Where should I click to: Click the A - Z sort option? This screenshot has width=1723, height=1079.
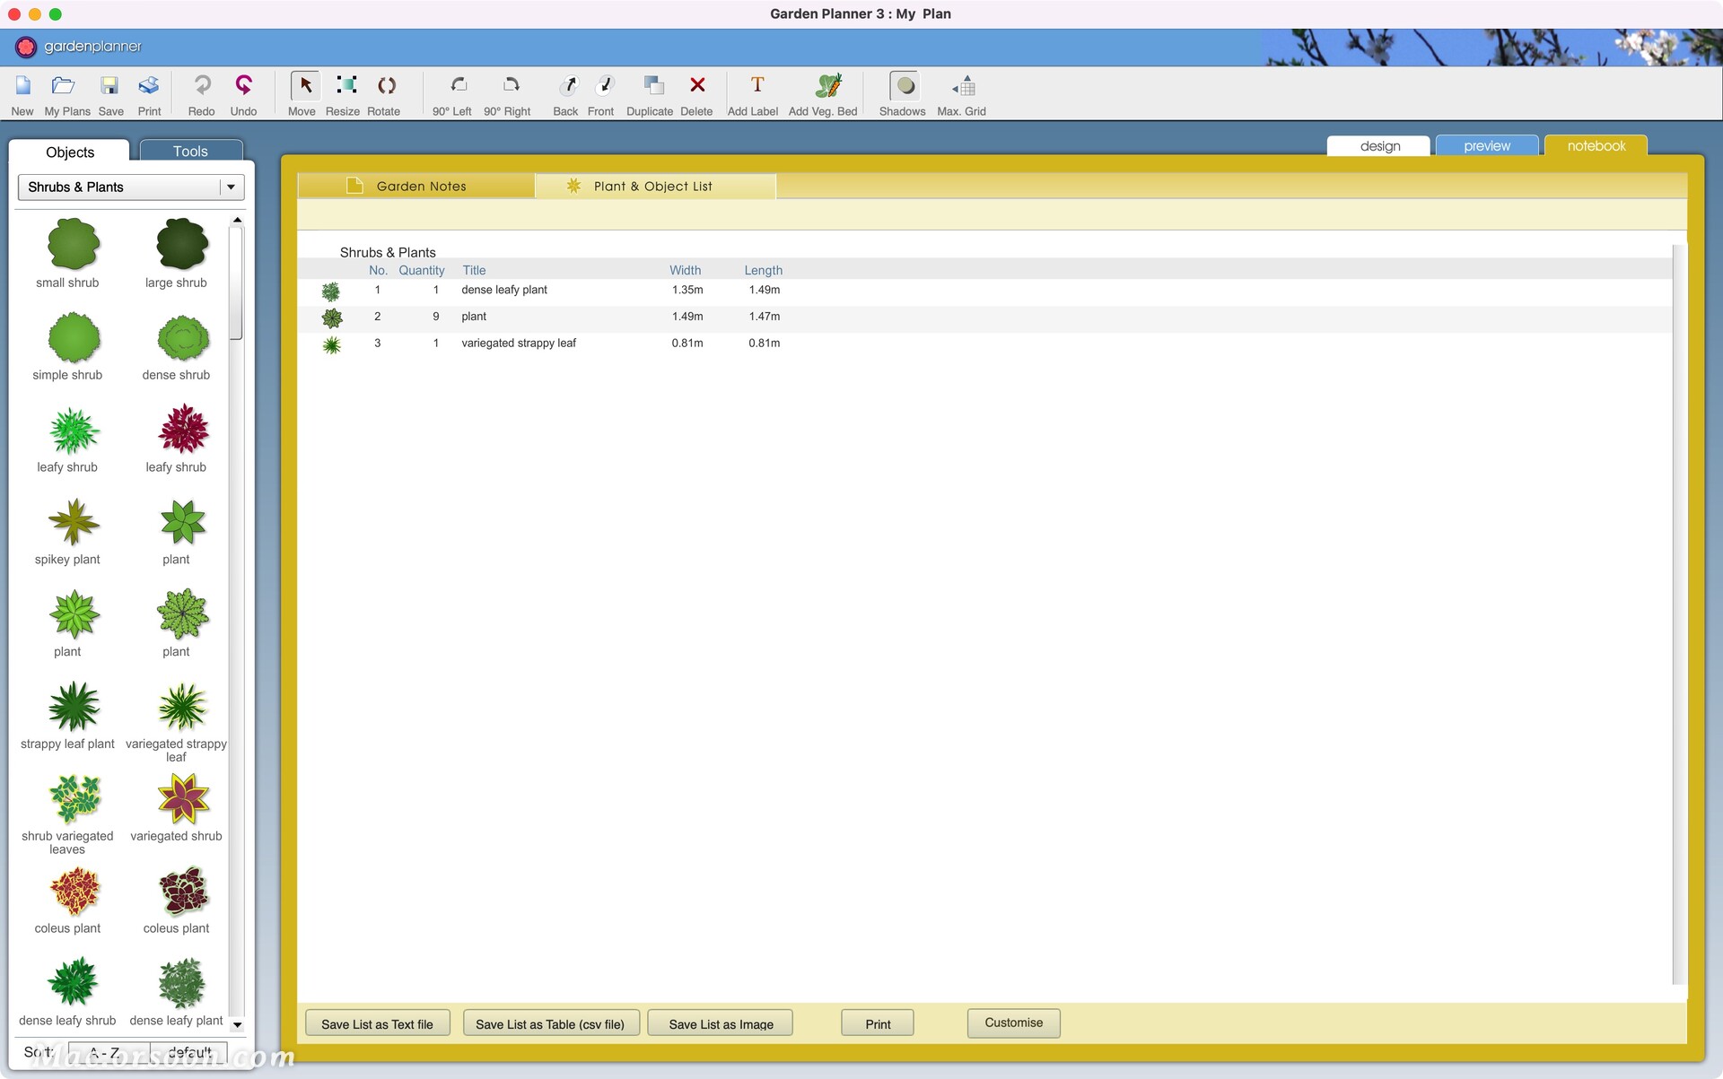click(x=108, y=1051)
